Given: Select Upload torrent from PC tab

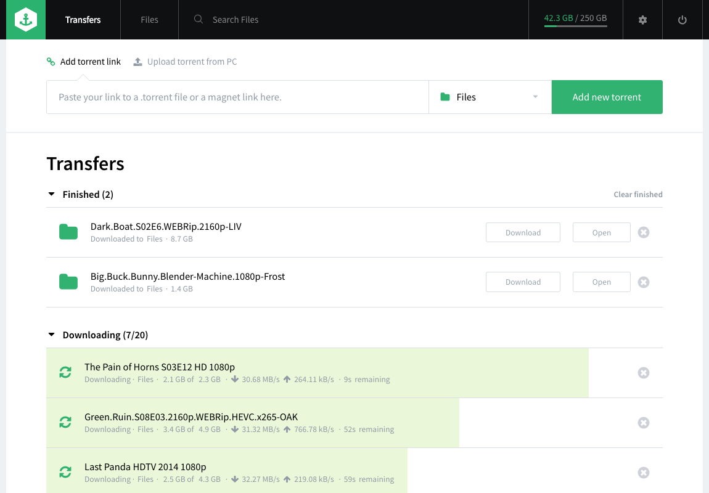Looking at the screenshot, I should pyautogui.click(x=185, y=62).
